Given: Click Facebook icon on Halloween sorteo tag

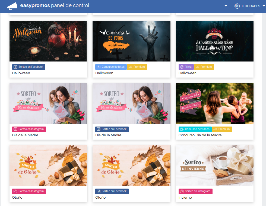Looking at the screenshot, I should 15,67.
